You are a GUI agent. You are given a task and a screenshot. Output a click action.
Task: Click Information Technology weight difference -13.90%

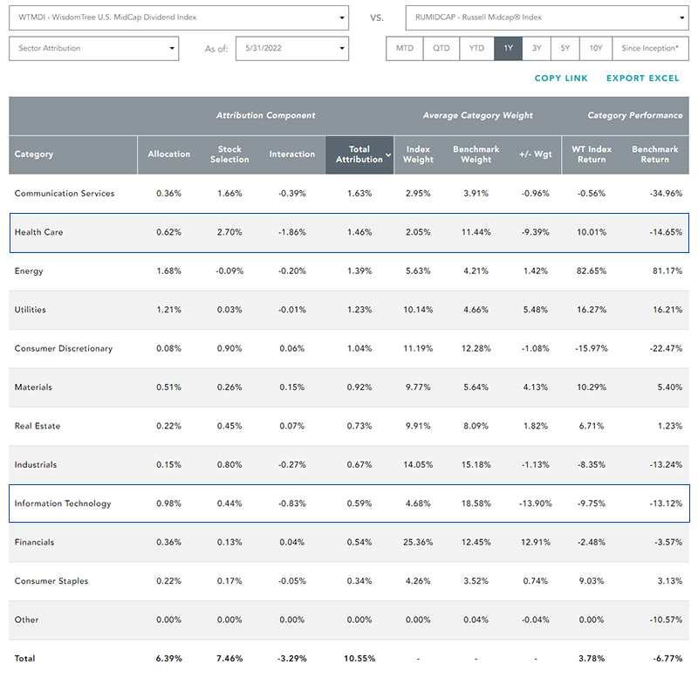pos(536,503)
